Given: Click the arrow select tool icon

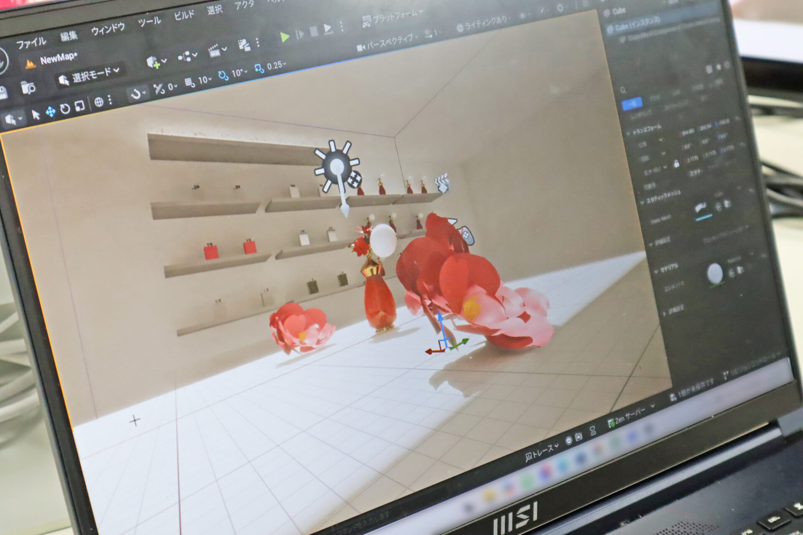Looking at the screenshot, I should 36,115.
